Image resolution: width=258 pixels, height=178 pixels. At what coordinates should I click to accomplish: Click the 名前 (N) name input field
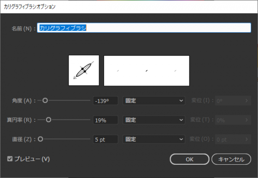(144, 28)
